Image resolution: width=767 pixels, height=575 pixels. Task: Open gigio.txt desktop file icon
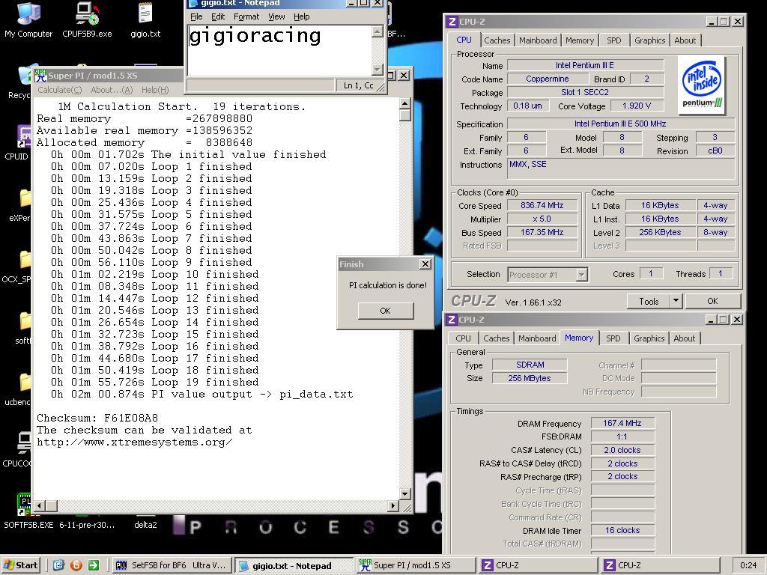(145, 19)
